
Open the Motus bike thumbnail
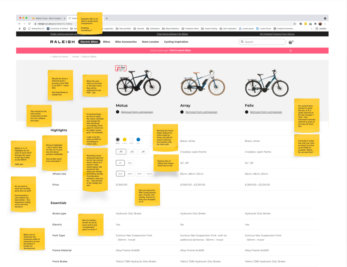139,83
